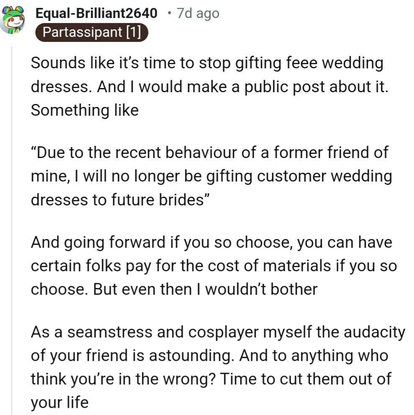Click the line starting 'of your friend is astounding'

[209, 355]
